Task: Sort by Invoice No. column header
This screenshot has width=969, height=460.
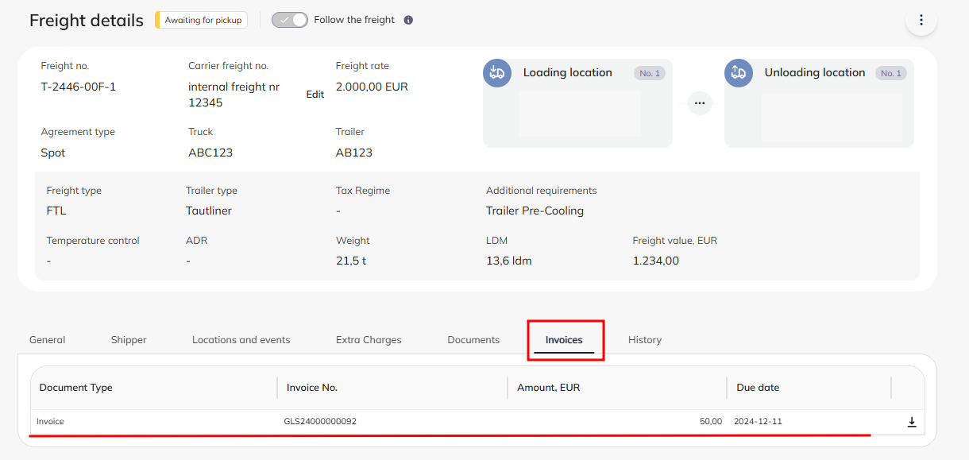Action: coord(312,388)
